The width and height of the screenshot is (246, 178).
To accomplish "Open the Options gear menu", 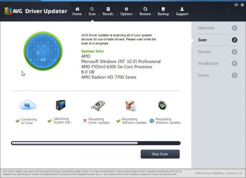I will pos(126,12).
